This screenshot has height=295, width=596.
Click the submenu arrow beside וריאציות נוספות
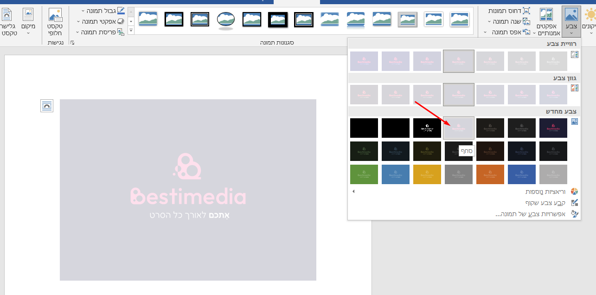[353, 192]
